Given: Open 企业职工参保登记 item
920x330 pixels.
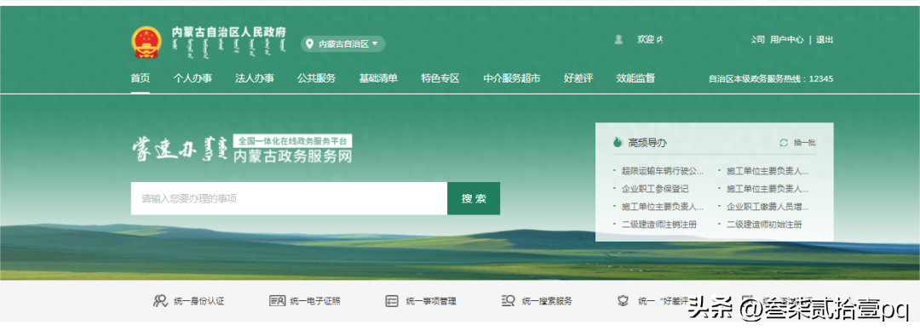Looking at the screenshot, I should point(655,189).
